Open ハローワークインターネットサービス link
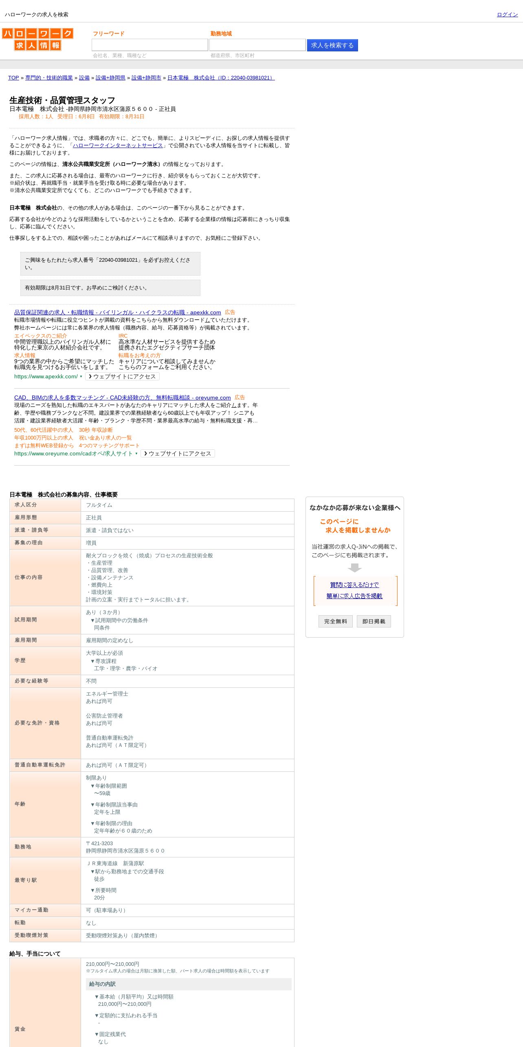The image size is (523, 1047). pos(118,146)
